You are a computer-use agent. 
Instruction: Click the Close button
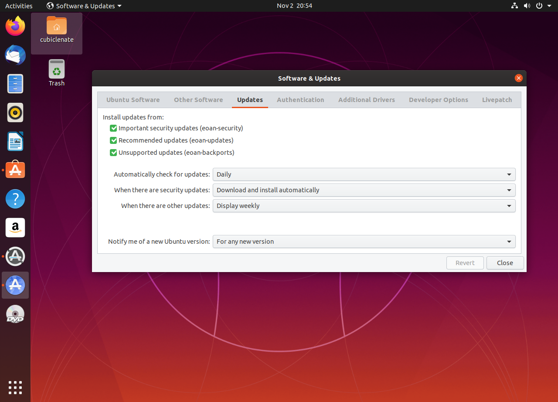point(505,262)
